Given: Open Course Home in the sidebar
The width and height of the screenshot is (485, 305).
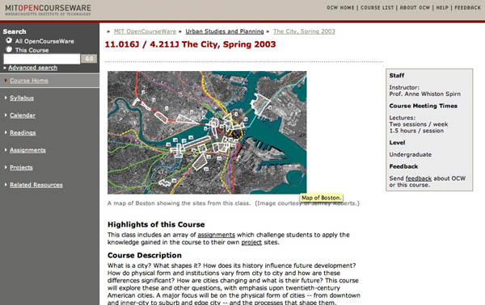Looking at the screenshot, I should click(x=29, y=81).
